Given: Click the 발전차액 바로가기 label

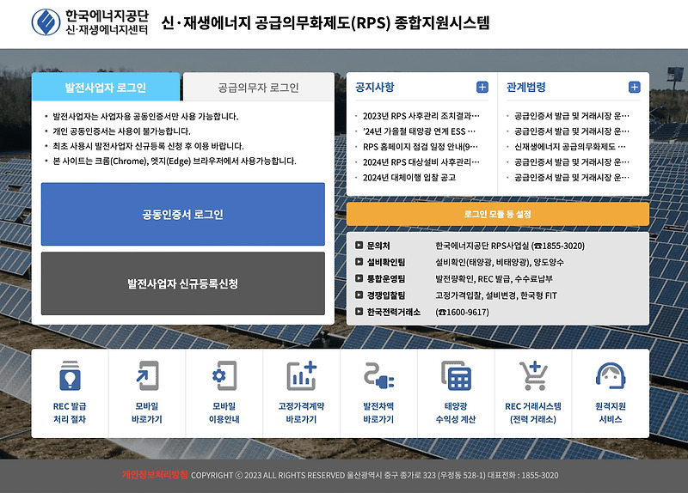Looking at the screenshot, I should (378, 413).
